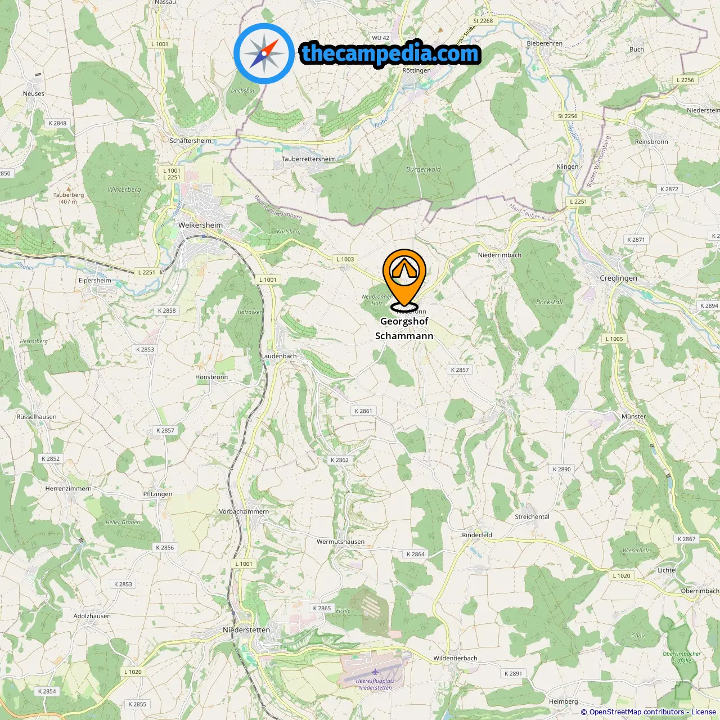Select the L 1003 road shield
The image size is (720, 720).
click(345, 259)
